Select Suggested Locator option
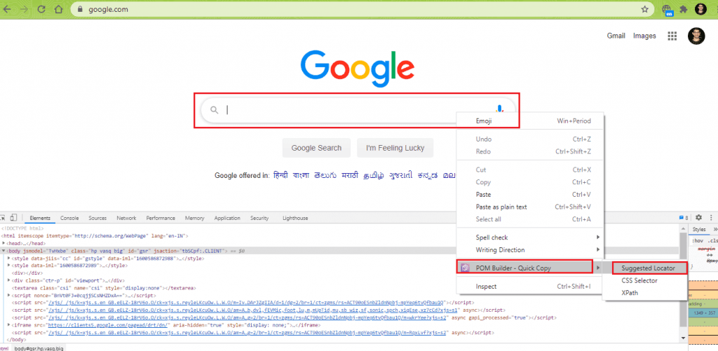This screenshot has height=351, width=718. tap(649, 268)
